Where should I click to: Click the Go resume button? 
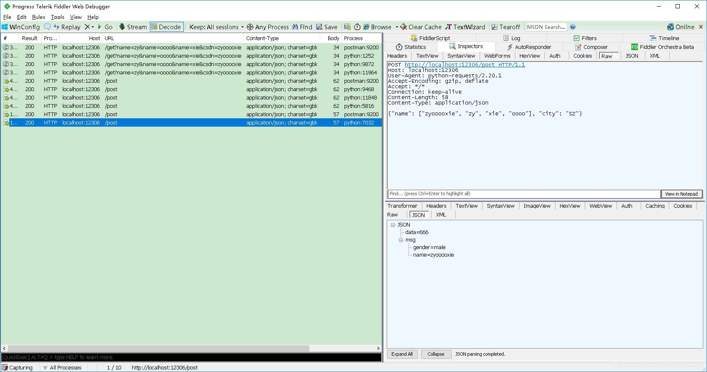pyautogui.click(x=105, y=27)
